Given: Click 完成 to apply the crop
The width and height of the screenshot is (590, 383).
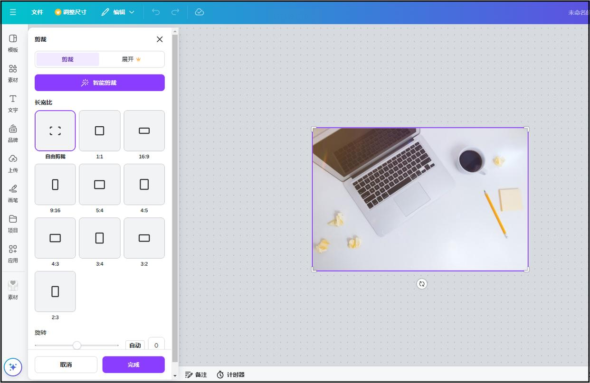Looking at the screenshot, I should [133, 364].
